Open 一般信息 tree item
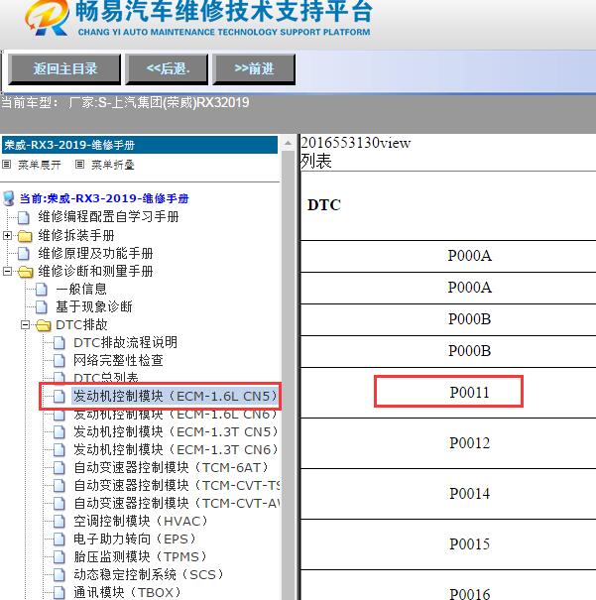This screenshot has width=596, height=600. [81, 289]
